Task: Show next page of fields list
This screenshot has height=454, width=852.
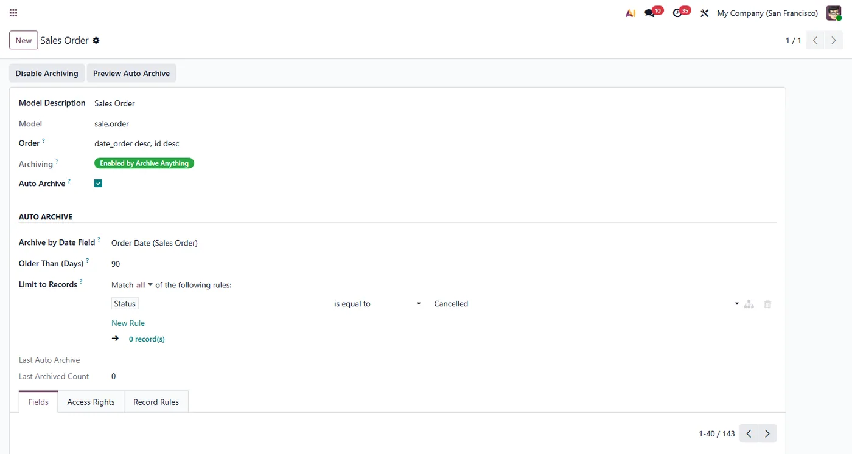Action: click(x=767, y=433)
